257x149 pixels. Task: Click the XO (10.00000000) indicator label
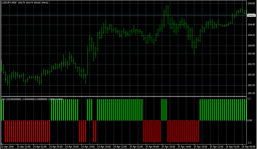(x=12, y=99)
